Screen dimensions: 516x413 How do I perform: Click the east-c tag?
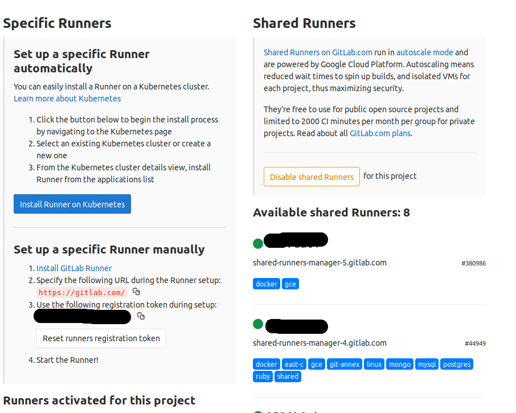pyautogui.click(x=294, y=364)
